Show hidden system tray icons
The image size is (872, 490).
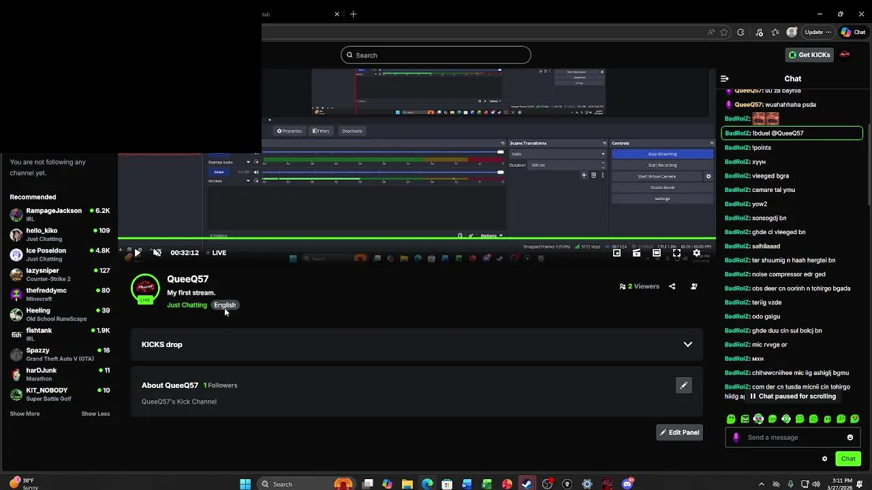point(762,484)
